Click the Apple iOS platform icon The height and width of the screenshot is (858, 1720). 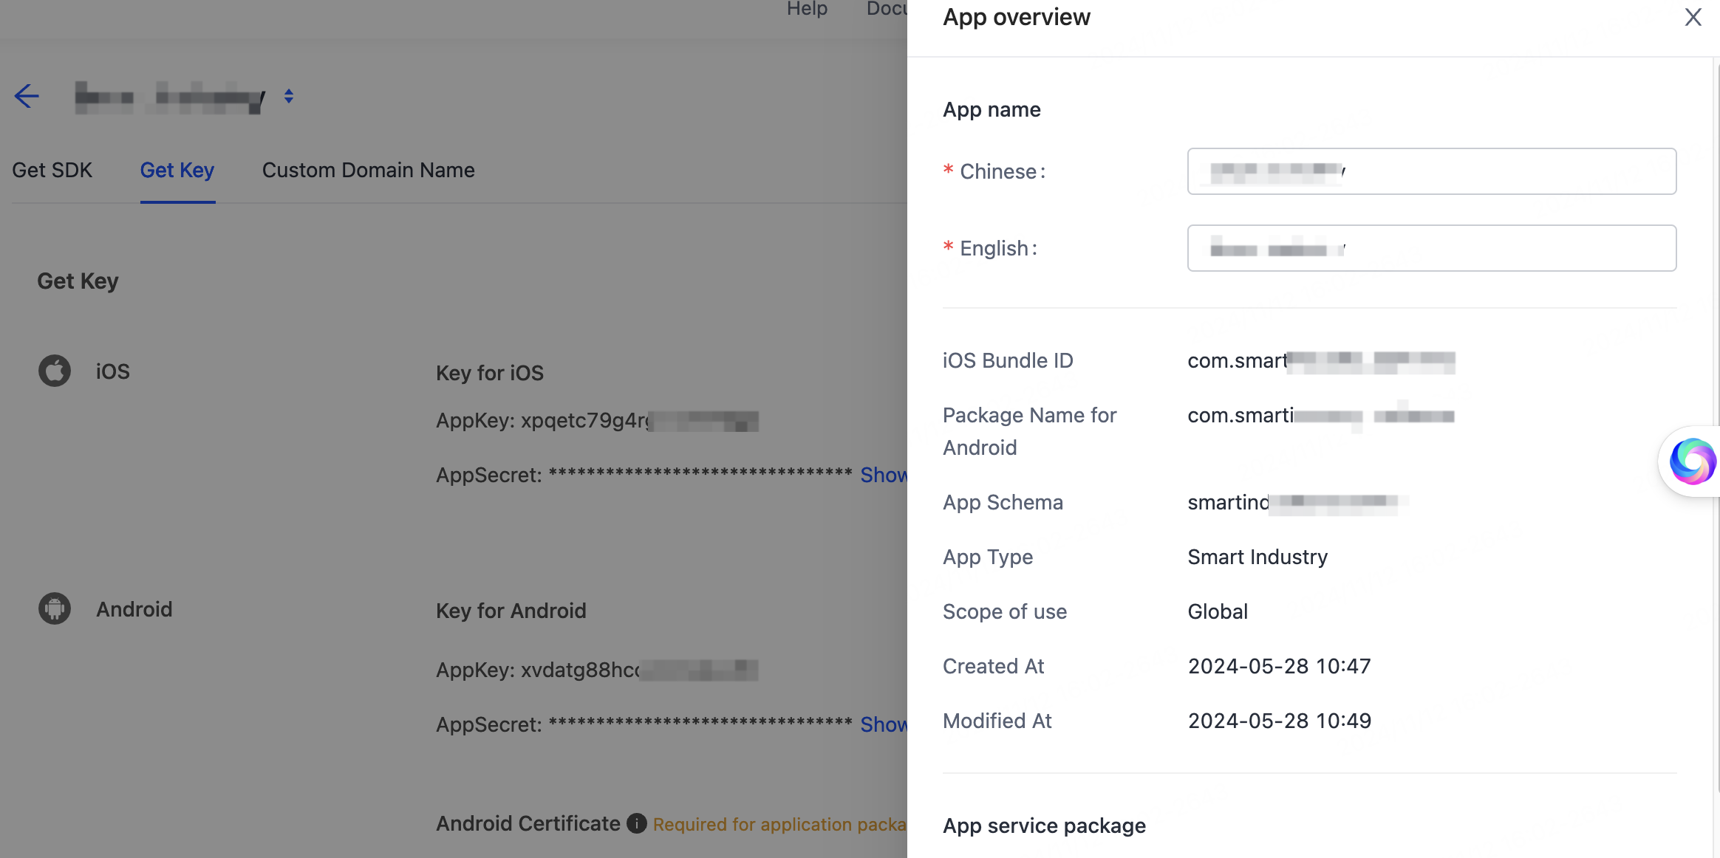pos(55,371)
